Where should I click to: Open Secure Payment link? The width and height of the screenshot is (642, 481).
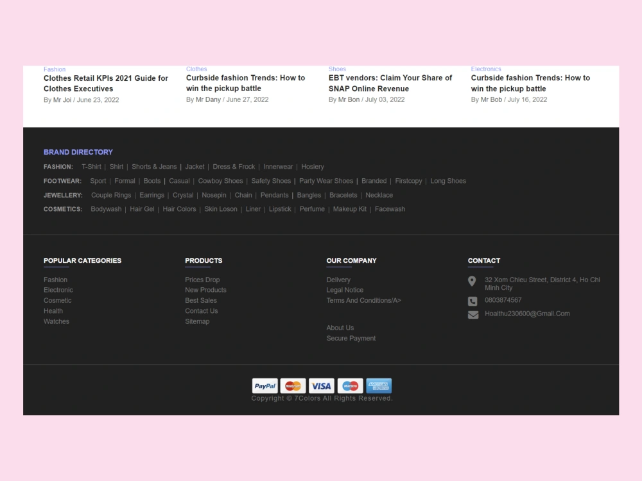point(351,338)
